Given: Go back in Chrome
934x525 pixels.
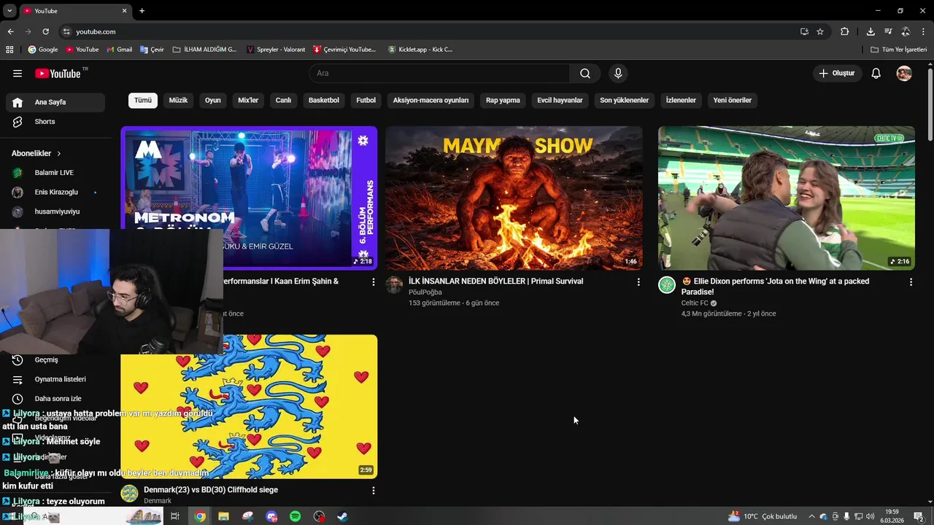Looking at the screenshot, I should point(10,31).
